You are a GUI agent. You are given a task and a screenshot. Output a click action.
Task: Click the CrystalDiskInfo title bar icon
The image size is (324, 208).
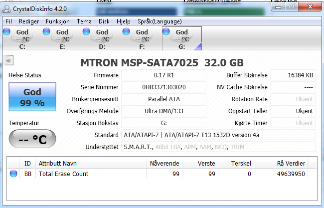(6, 8)
